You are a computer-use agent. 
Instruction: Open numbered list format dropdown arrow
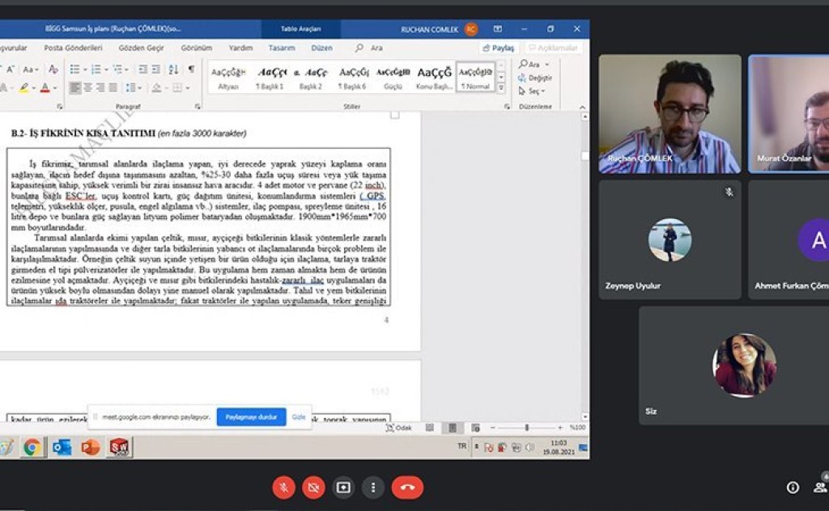click(x=106, y=70)
